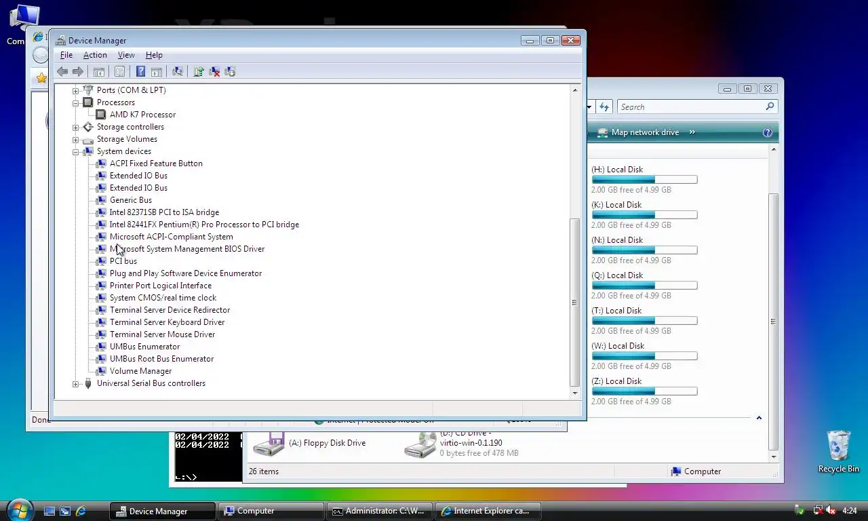The height and width of the screenshot is (521, 868).
Task: Click the (N:) Local Disk usage bar
Action: [644, 250]
